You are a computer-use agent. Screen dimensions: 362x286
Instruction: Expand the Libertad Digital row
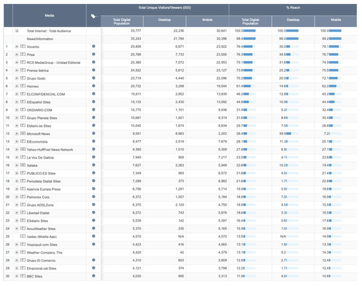[16, 213]
